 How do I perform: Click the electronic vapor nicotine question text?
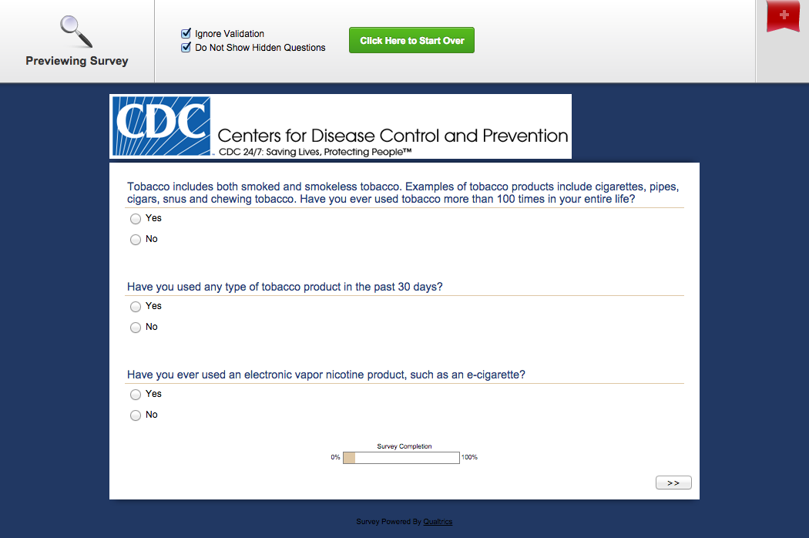click(x=326, y=375)
